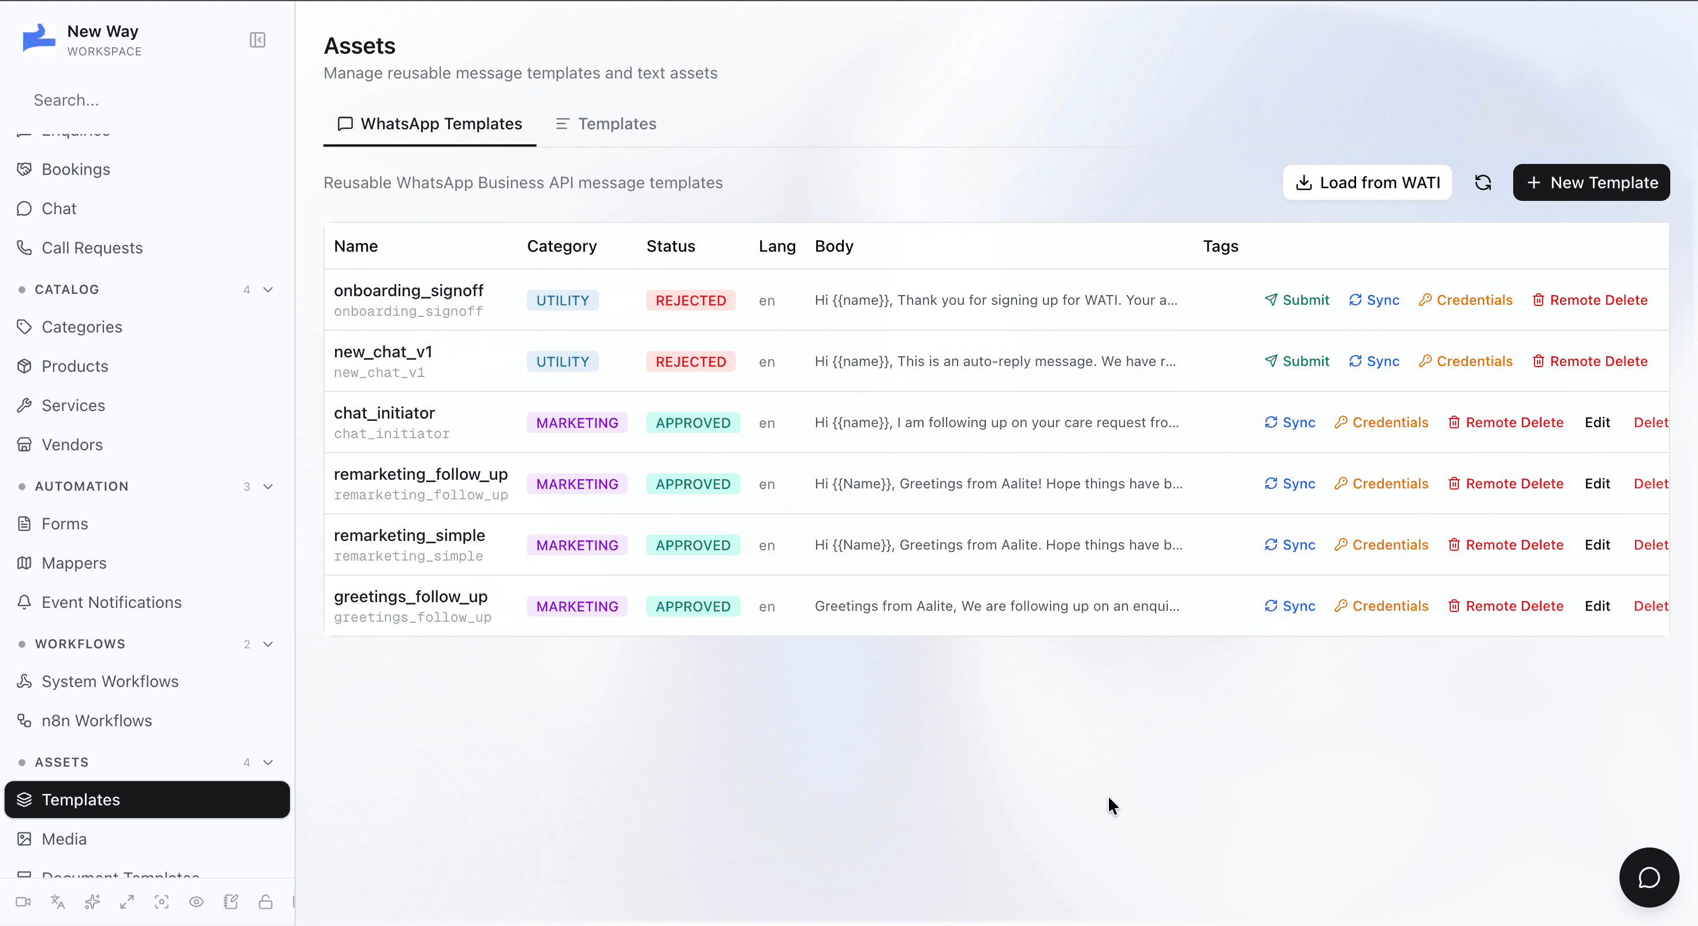Screen dimensions: 1698x926
Task: Click the Category column header
Action: point(561,246)
